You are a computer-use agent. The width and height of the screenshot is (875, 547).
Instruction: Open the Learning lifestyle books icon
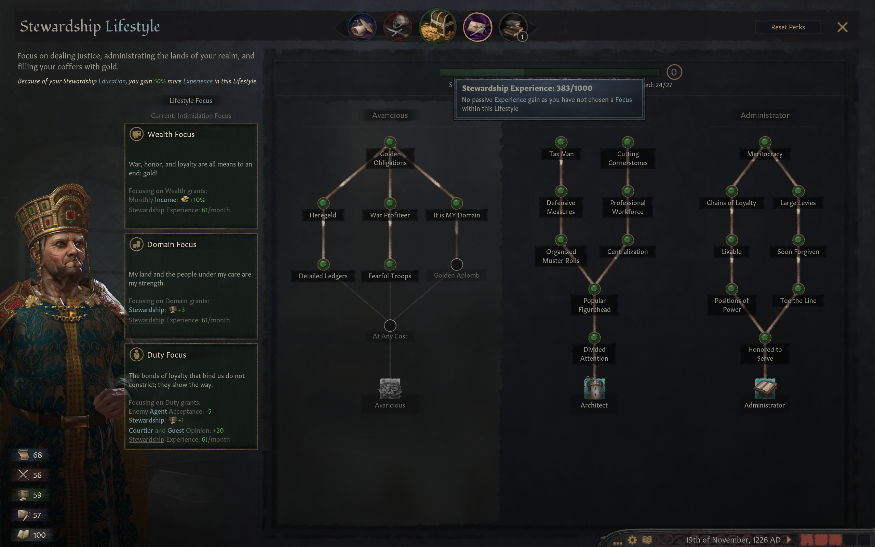(513, 27)
